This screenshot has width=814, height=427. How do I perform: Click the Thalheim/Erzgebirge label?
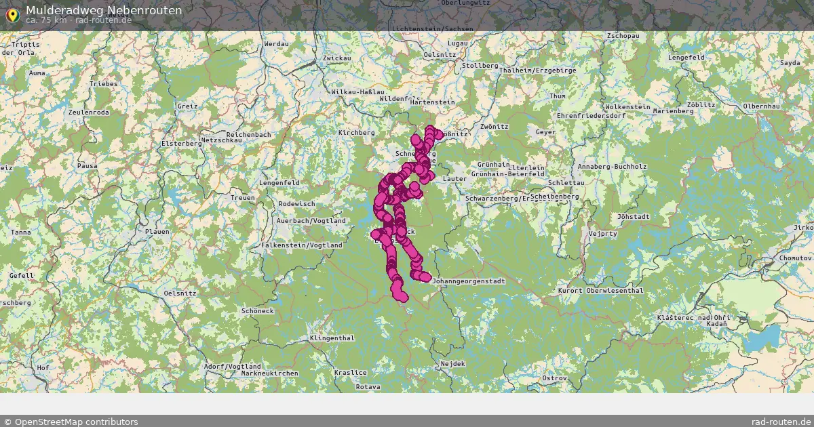tap(537, 70)
